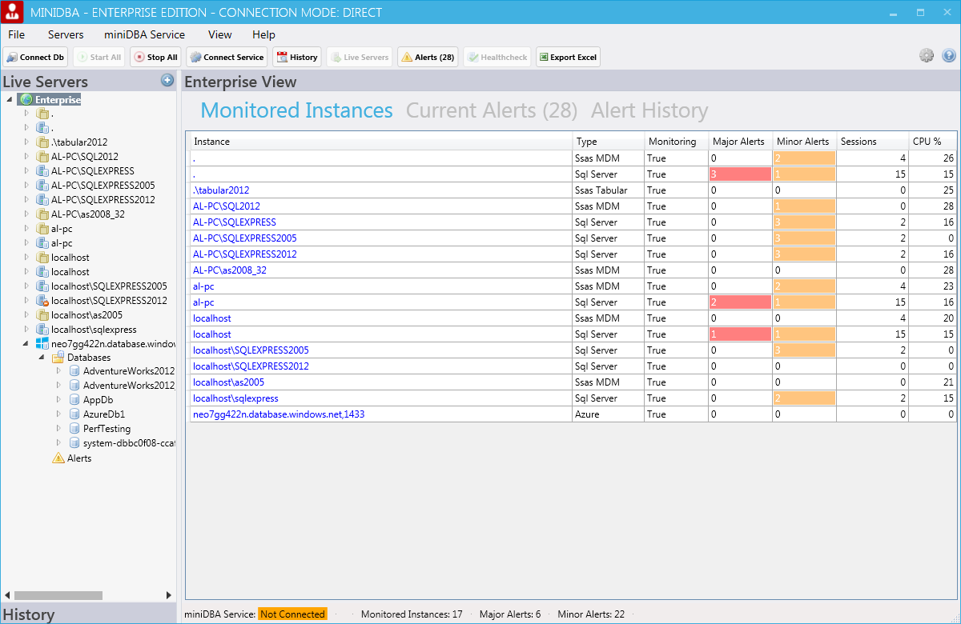Open the localhost\SQLEXPRESS2005 link in the table
Screen dimensions: 961x624
(x=251, y=350)
